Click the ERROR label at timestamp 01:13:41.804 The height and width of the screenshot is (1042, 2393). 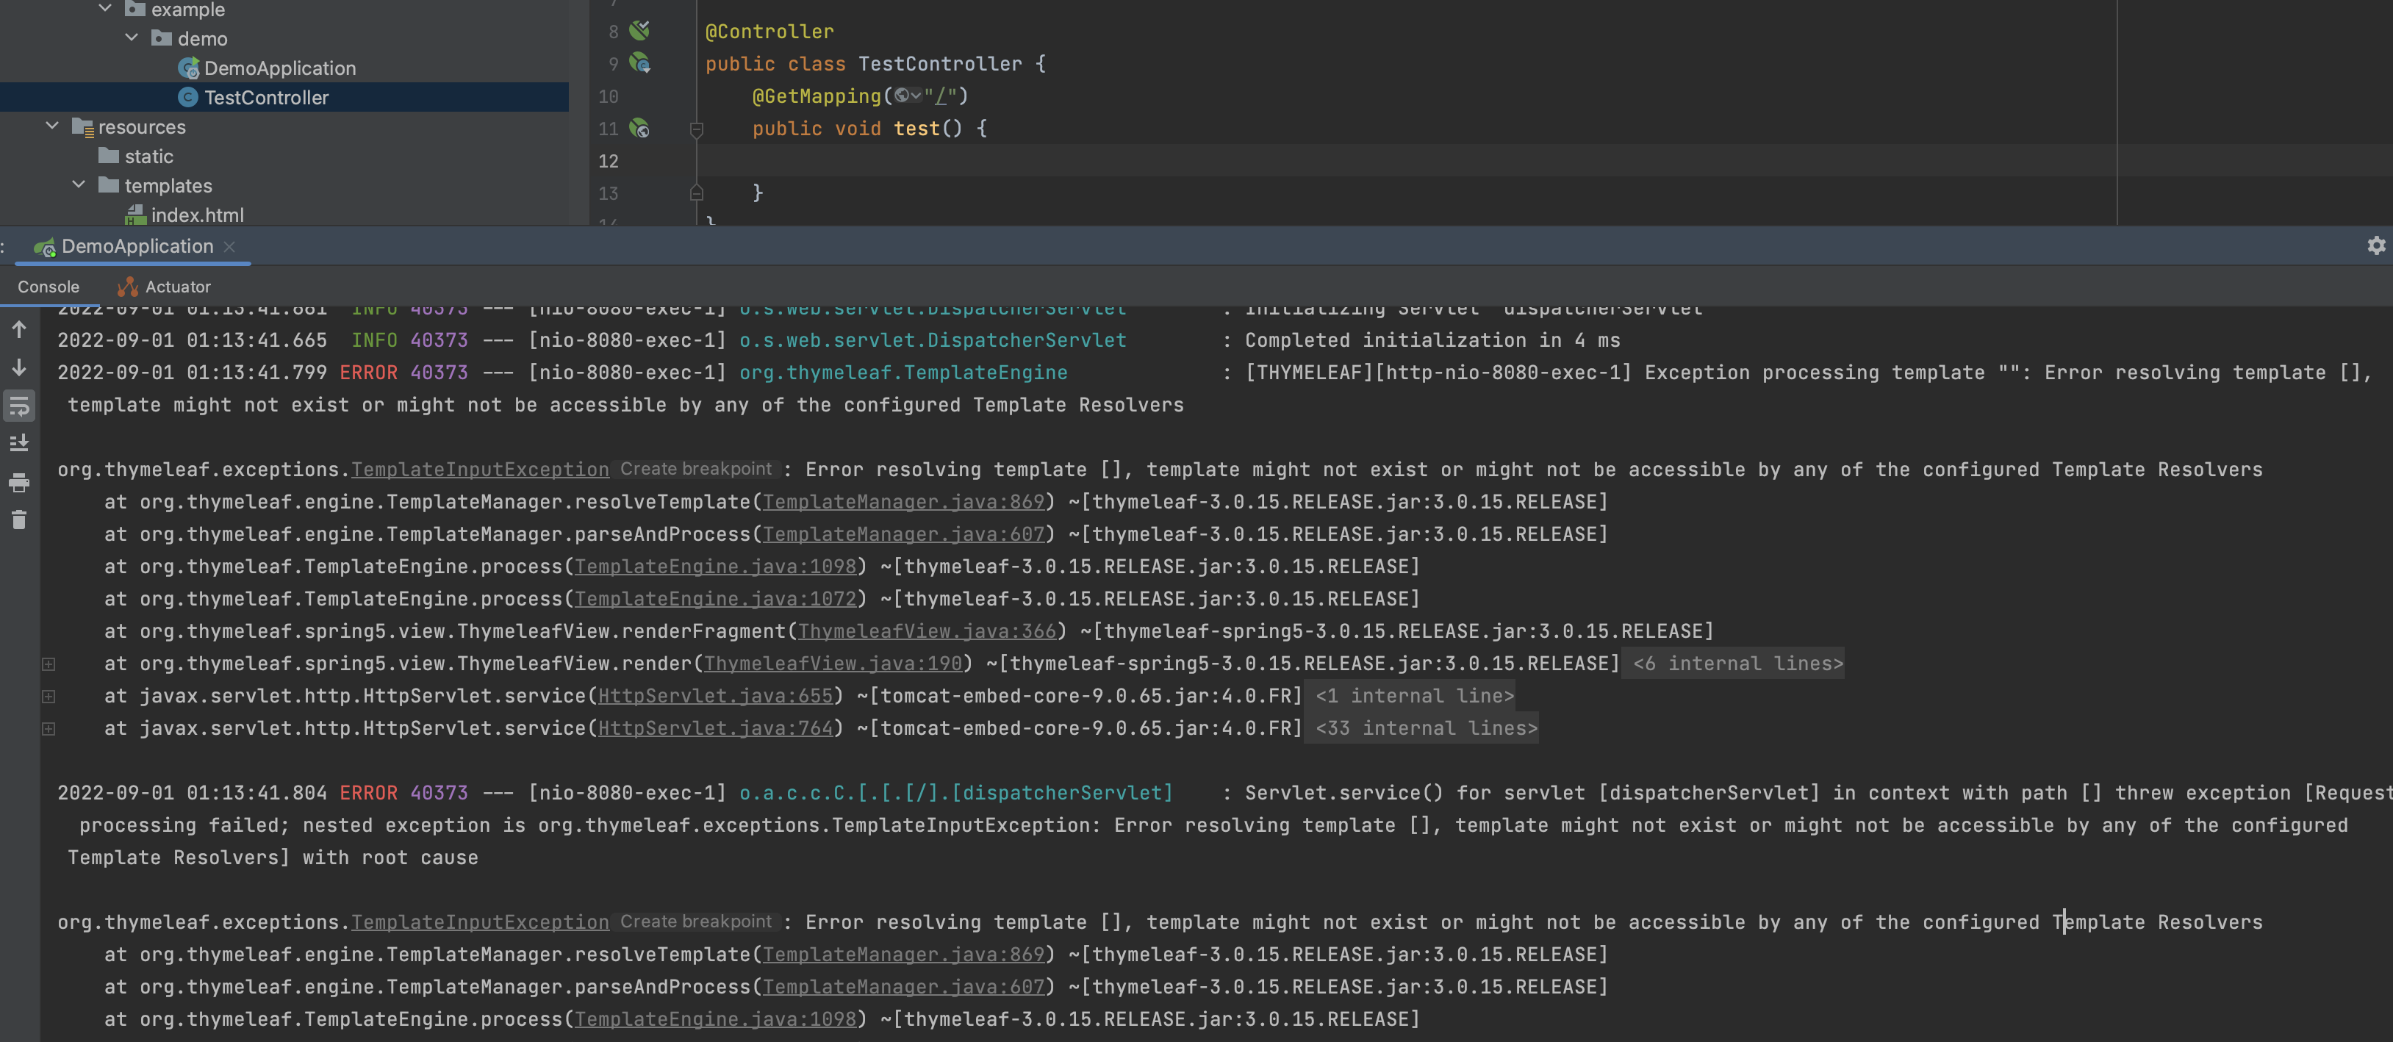368,793
